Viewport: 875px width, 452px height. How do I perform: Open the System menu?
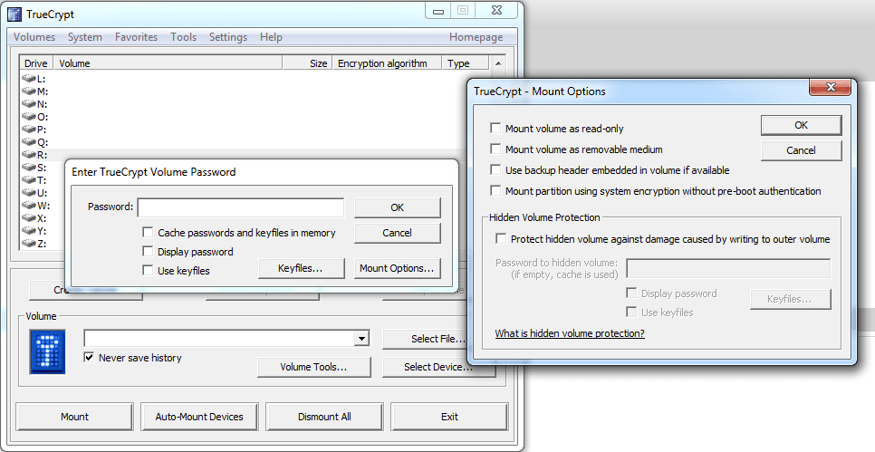coord(85,37)
